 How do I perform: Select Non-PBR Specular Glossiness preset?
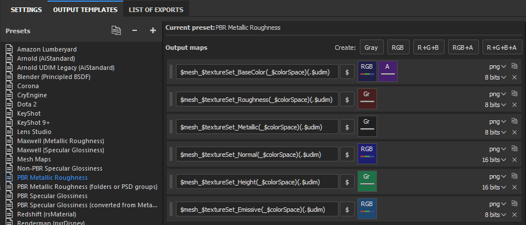(60, 168)
